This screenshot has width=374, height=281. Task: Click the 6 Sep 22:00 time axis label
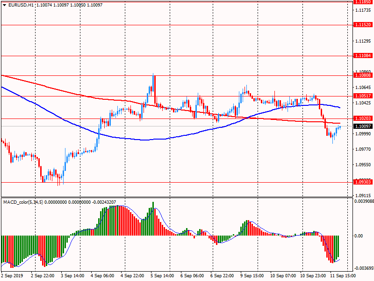(222, 276)
